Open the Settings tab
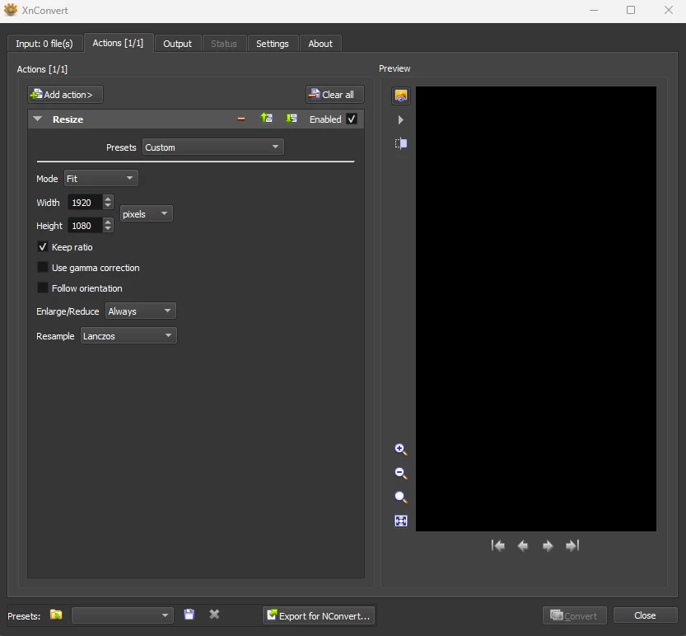This screenshot has width=686, height=636. [272, 44]
